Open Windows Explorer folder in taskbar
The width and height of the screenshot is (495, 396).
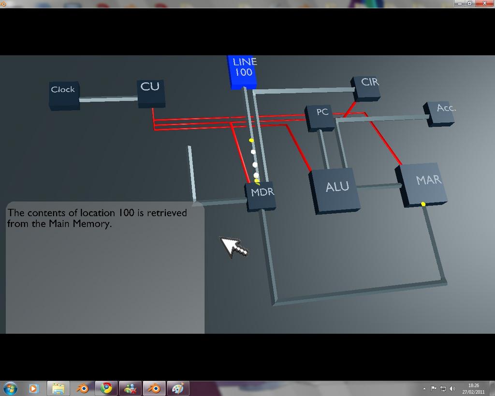pyautogui.click(x=58, y=388)
